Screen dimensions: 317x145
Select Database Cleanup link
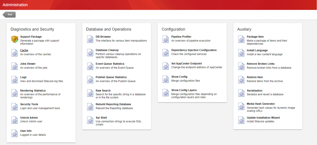[x=107, y=50]
